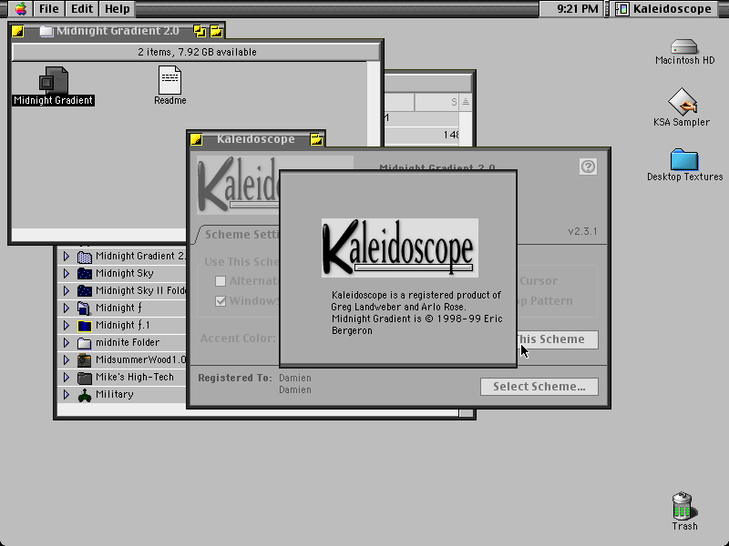Click the Kaleidoscope help question mark icon
Screen dimensions: 729x546
588,167
